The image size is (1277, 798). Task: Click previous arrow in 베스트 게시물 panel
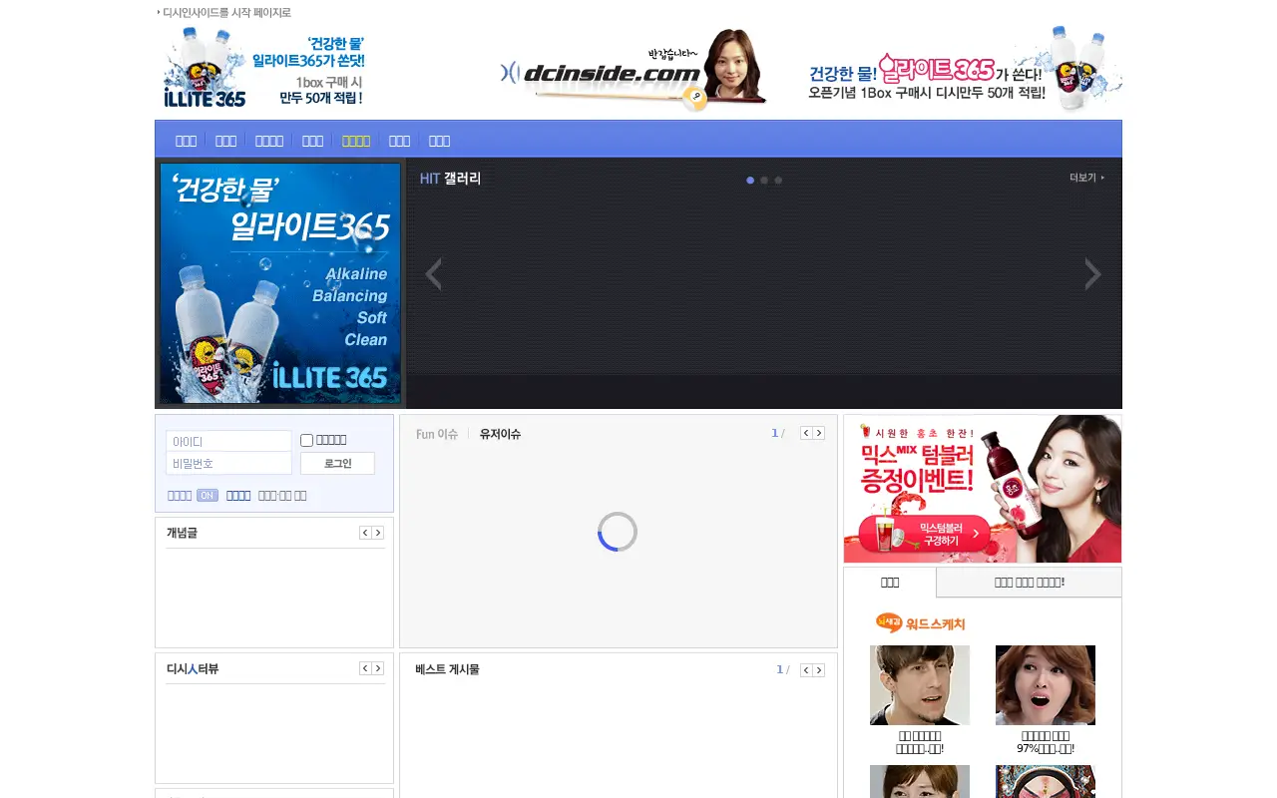click(x=806, y=670)
